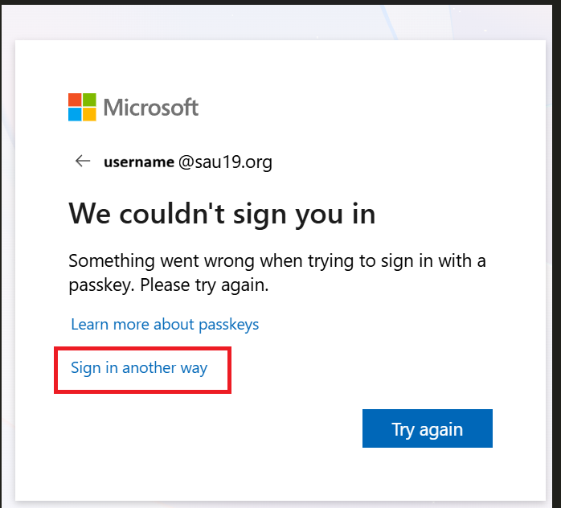Read more via the passkeys help link
The height and width of the screenshot is (508, 561).
165,325
